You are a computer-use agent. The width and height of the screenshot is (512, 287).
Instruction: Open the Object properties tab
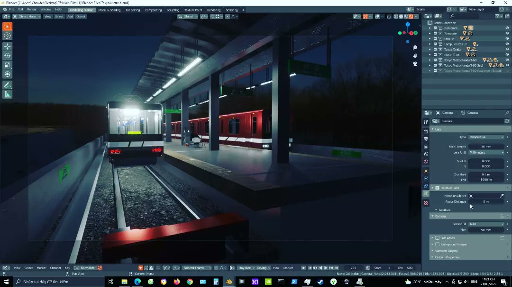pos(426,171)
